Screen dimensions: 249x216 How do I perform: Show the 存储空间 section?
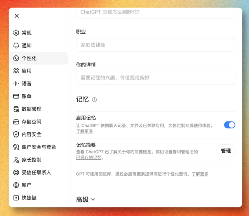pyautogui.click(x=38, y=122)
